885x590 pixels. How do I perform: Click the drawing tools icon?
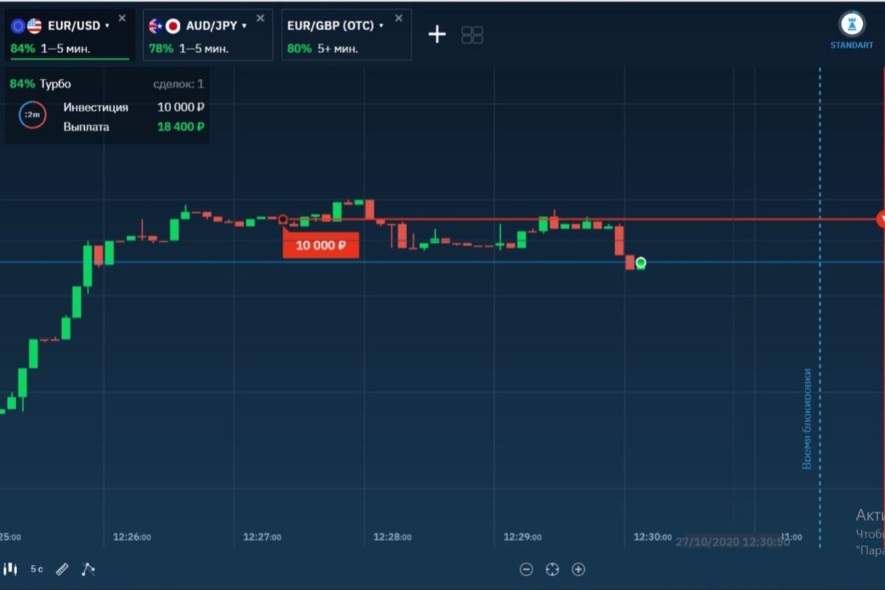tap(88, 569)
